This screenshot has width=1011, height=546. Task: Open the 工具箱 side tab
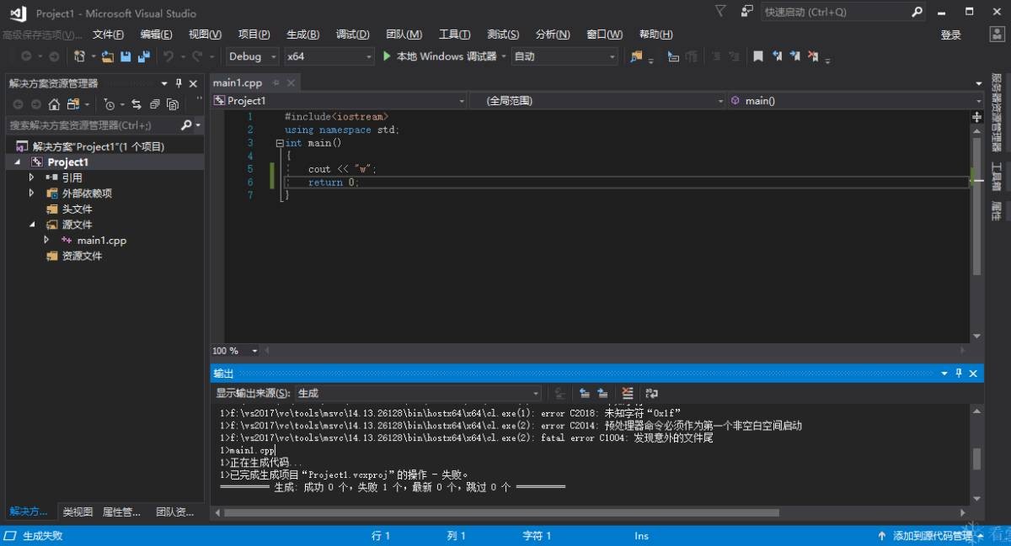pos(995,176)
